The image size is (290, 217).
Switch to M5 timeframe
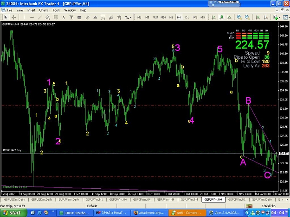(147, 17)
